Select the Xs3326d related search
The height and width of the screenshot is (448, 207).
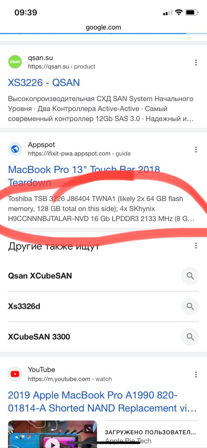103,307
